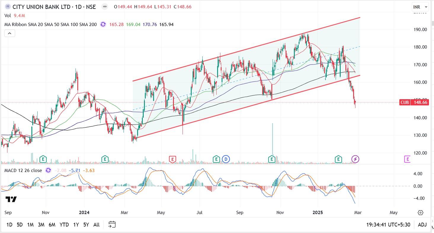Image resolution: width=434 pixels, height=233 pixels.
Task: Click the 2025 label on time axis
Action: click(x=318, y=212)
